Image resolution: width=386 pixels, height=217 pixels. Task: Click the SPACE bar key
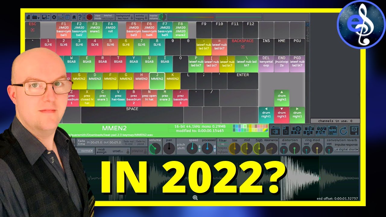132,115
